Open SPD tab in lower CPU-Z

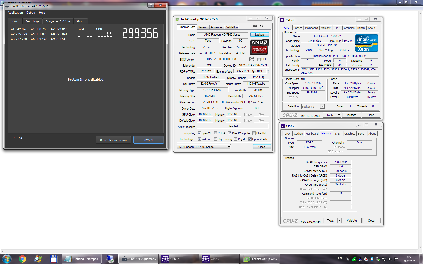tap(338, 134)
